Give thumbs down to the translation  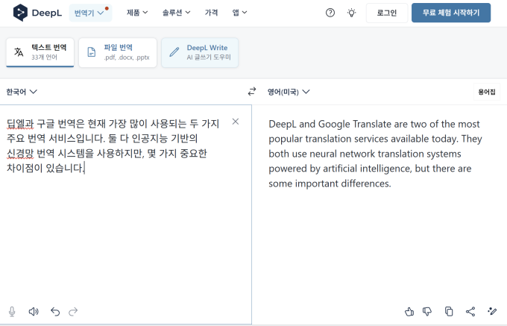click(427, 311)
